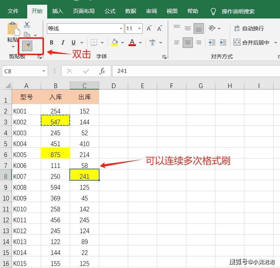Click the Copy icon
This screenshot has width=280, height=268.
(27, 34)
